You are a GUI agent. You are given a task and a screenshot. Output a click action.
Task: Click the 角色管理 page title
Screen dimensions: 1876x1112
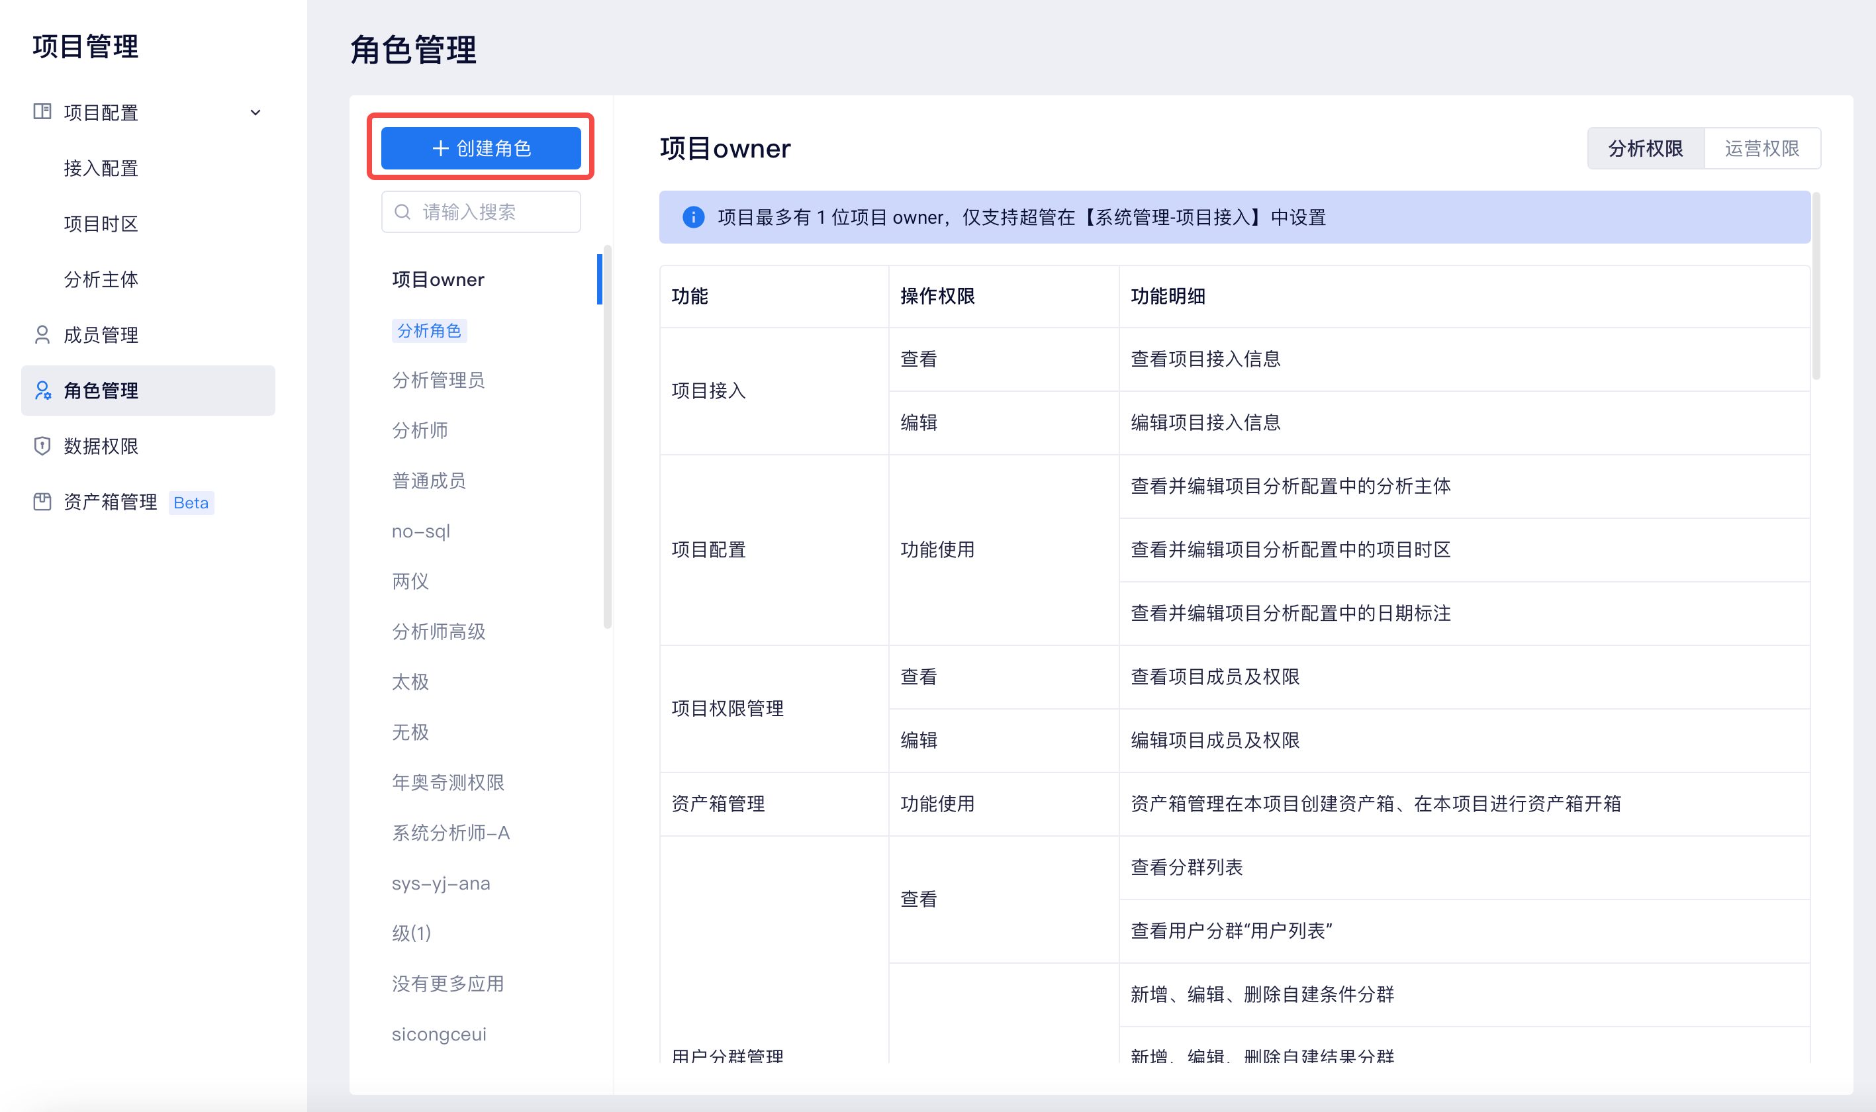pos(413,50)
